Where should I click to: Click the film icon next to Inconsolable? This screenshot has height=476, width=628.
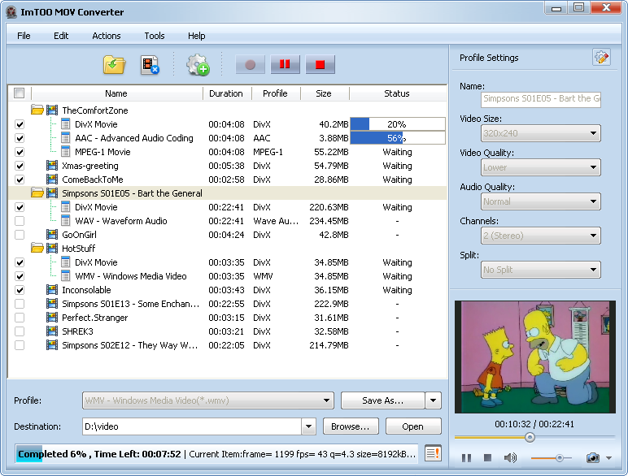(52, 289)
